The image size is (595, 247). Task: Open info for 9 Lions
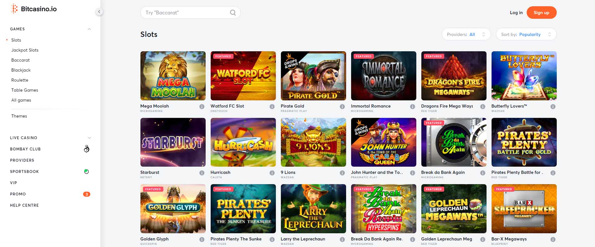point(342,173)
